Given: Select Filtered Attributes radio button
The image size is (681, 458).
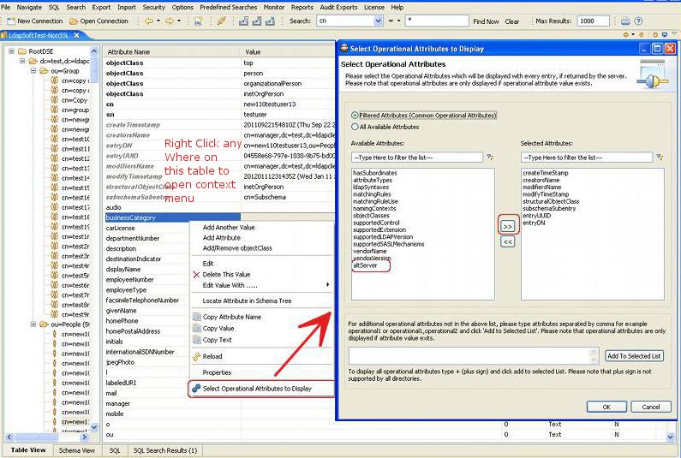Looking at the screenshot, I should pyautogui.click(x=355, y=116).
